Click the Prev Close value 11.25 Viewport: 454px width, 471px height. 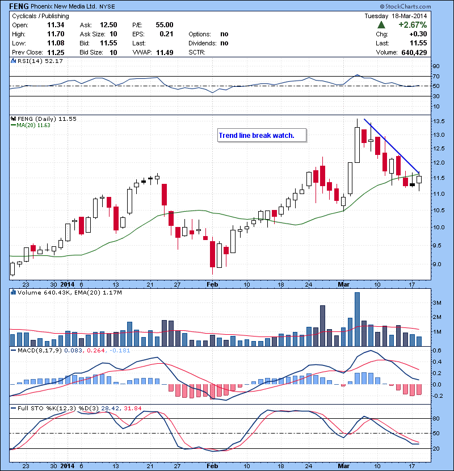tap(56, 53)
